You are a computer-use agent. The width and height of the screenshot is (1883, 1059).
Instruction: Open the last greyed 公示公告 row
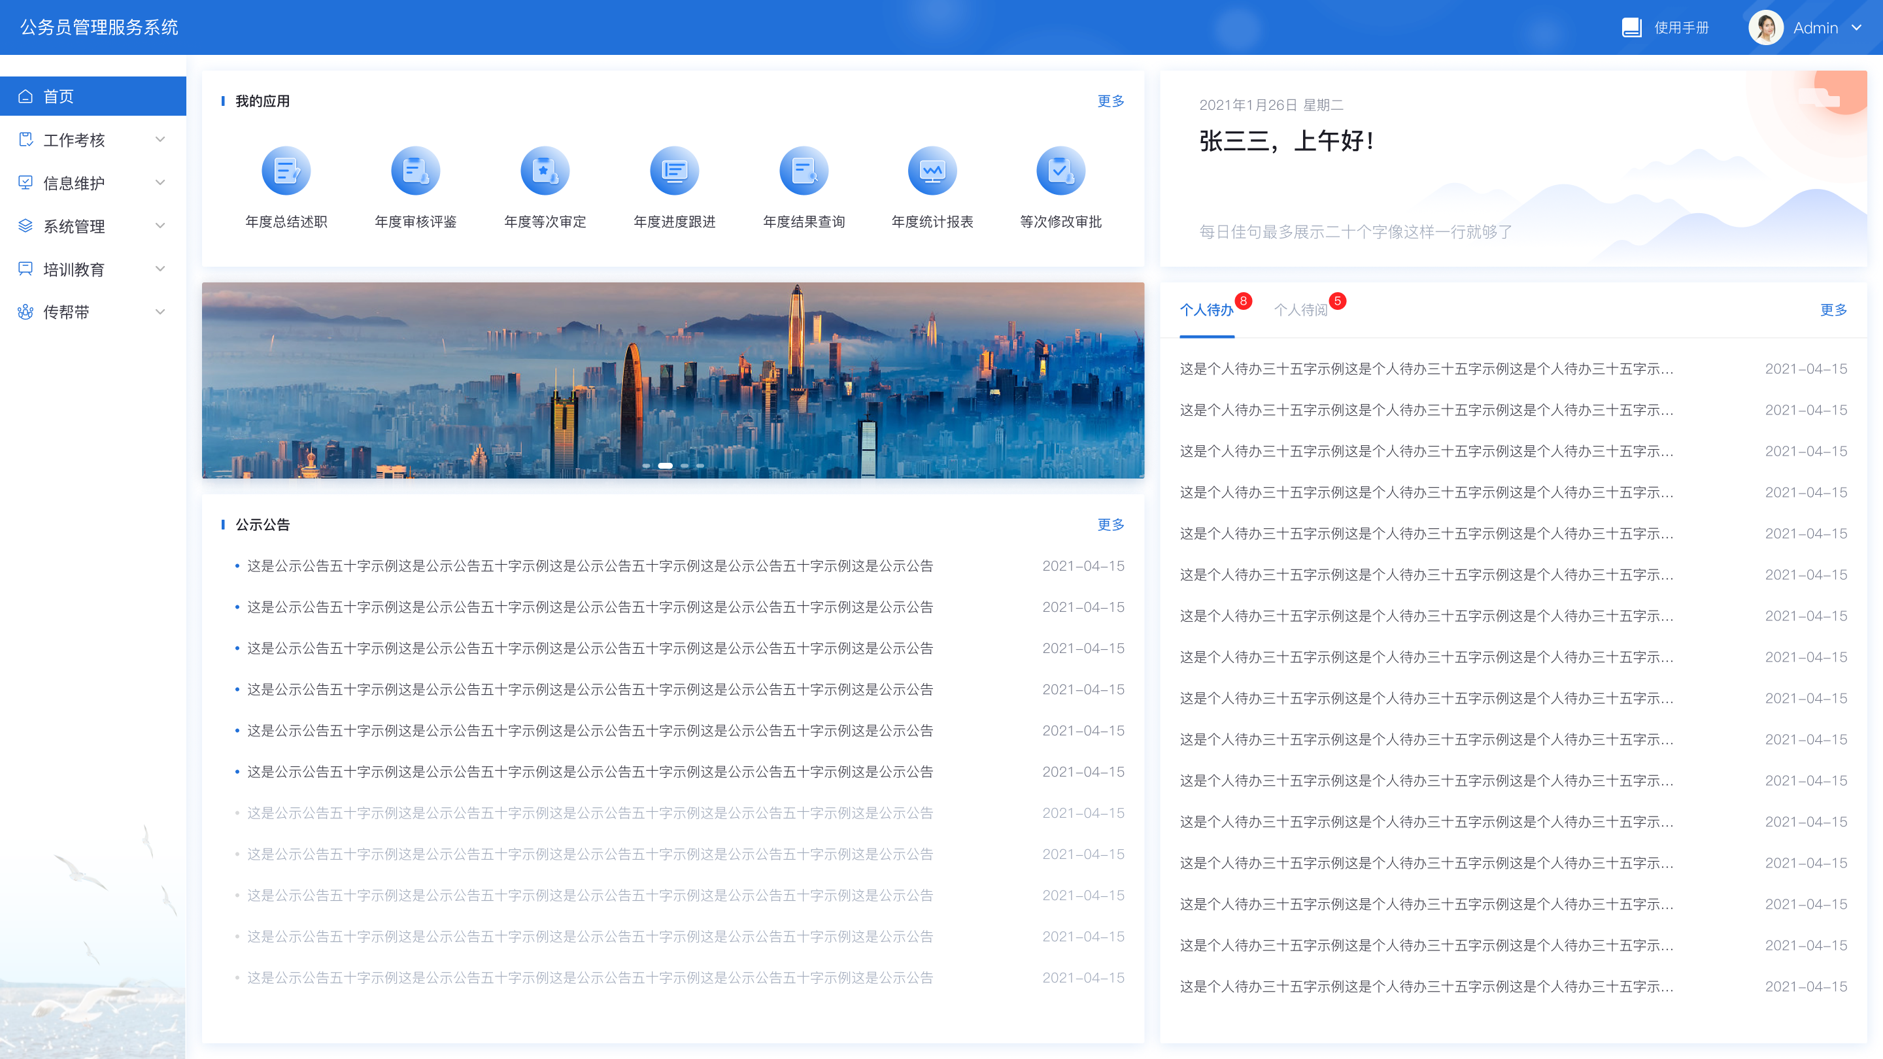(679, 978)
